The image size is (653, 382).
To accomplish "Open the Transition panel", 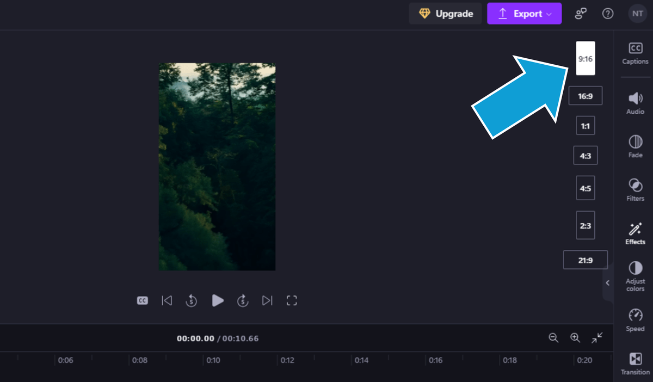I will tap(634, 362).
